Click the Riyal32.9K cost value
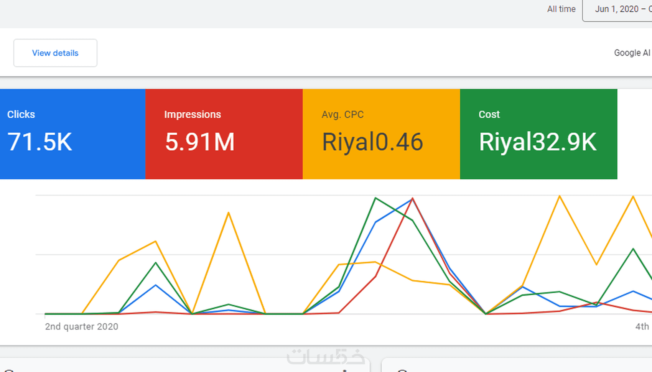Image resolution: width=652 pixels, height=372 pixels. click(538, 142)
